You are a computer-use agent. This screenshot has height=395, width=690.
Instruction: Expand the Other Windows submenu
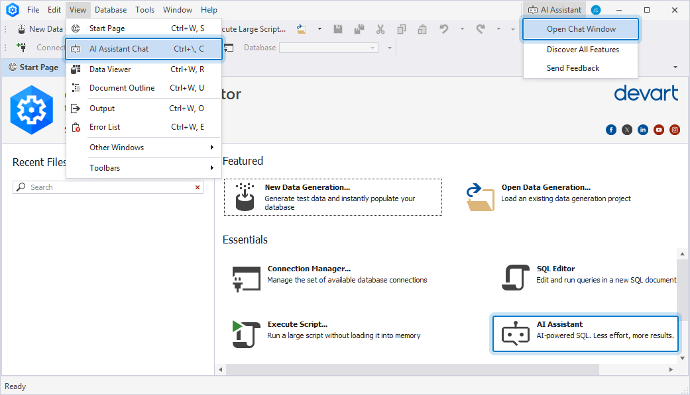coord(144,147)
